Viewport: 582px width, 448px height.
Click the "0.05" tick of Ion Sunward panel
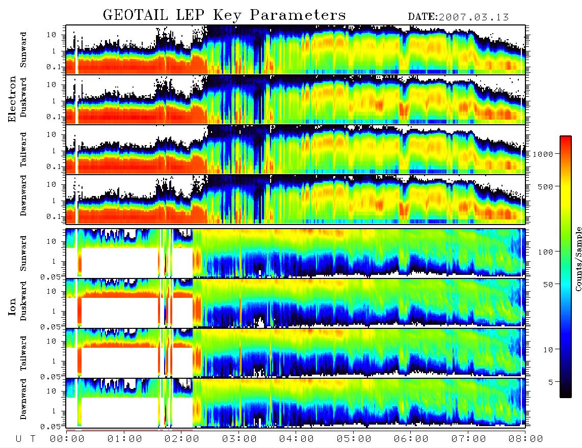coord(50,276)
